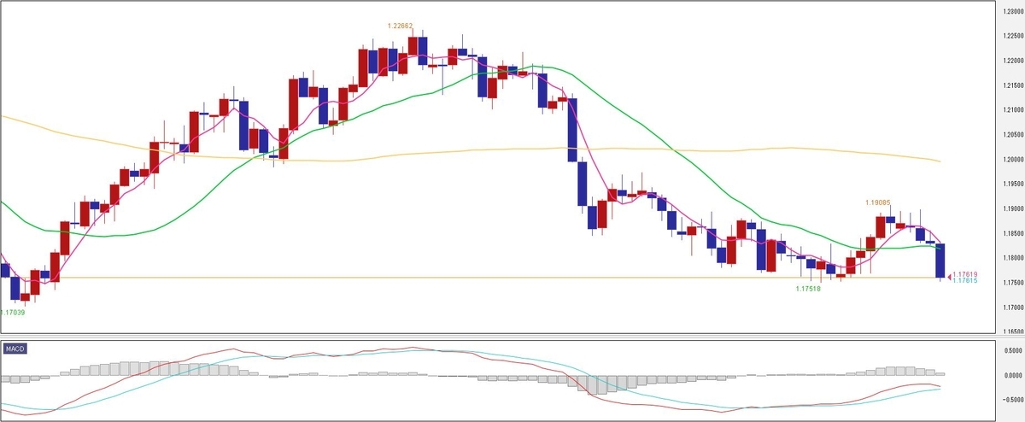The height and width of the screenshot is (422, 1025).
Task: Select the 1.19085 swing high label
Action: point(878,202)
